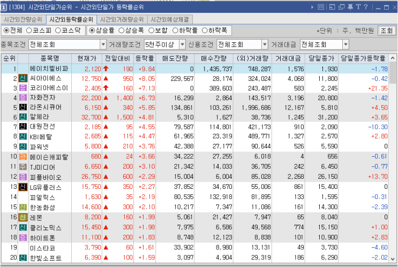Click the 관 badge next to 메이슨캐피탈
Viewport: 398px width, 267px height.
coord(23,156)
